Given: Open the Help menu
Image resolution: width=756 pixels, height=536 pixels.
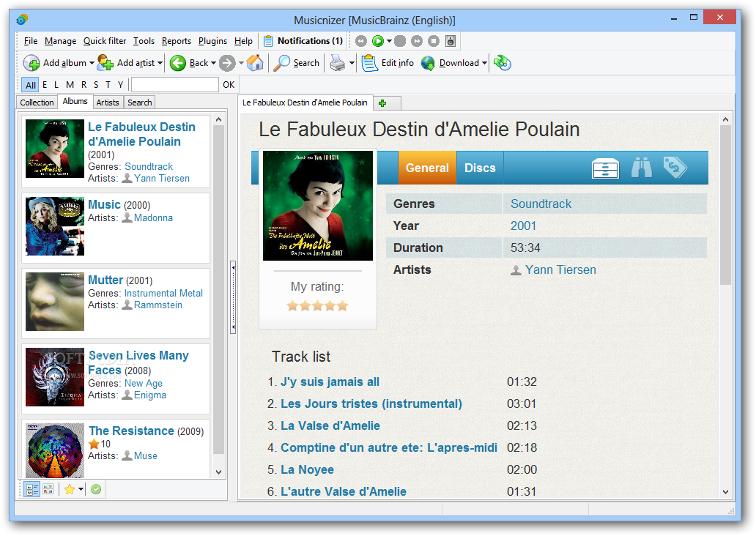Looking at the screenshot, I should (x=243, y=41).
